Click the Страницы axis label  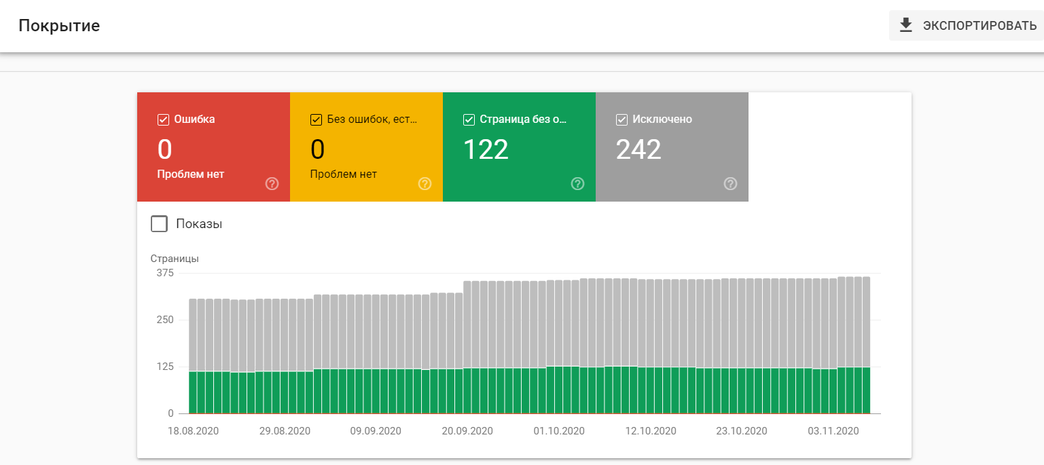point(175,259)
